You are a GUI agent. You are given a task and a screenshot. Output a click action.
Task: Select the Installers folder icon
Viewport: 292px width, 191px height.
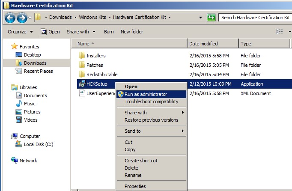82,55
